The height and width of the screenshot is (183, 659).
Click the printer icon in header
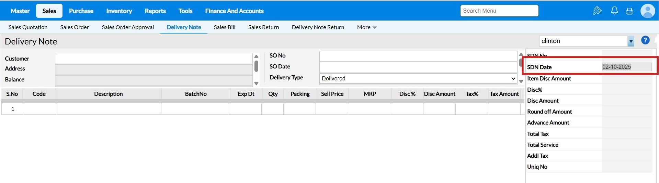[x=629, y=11]
